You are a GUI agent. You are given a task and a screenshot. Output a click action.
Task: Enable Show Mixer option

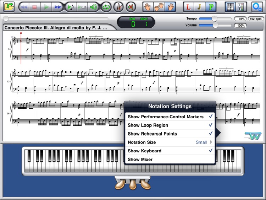pos(170,159)
